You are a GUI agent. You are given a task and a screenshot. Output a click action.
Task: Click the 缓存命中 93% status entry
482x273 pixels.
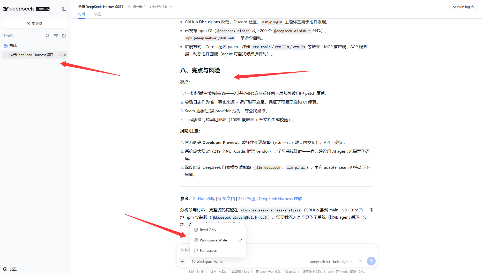(x=312, y=271)
